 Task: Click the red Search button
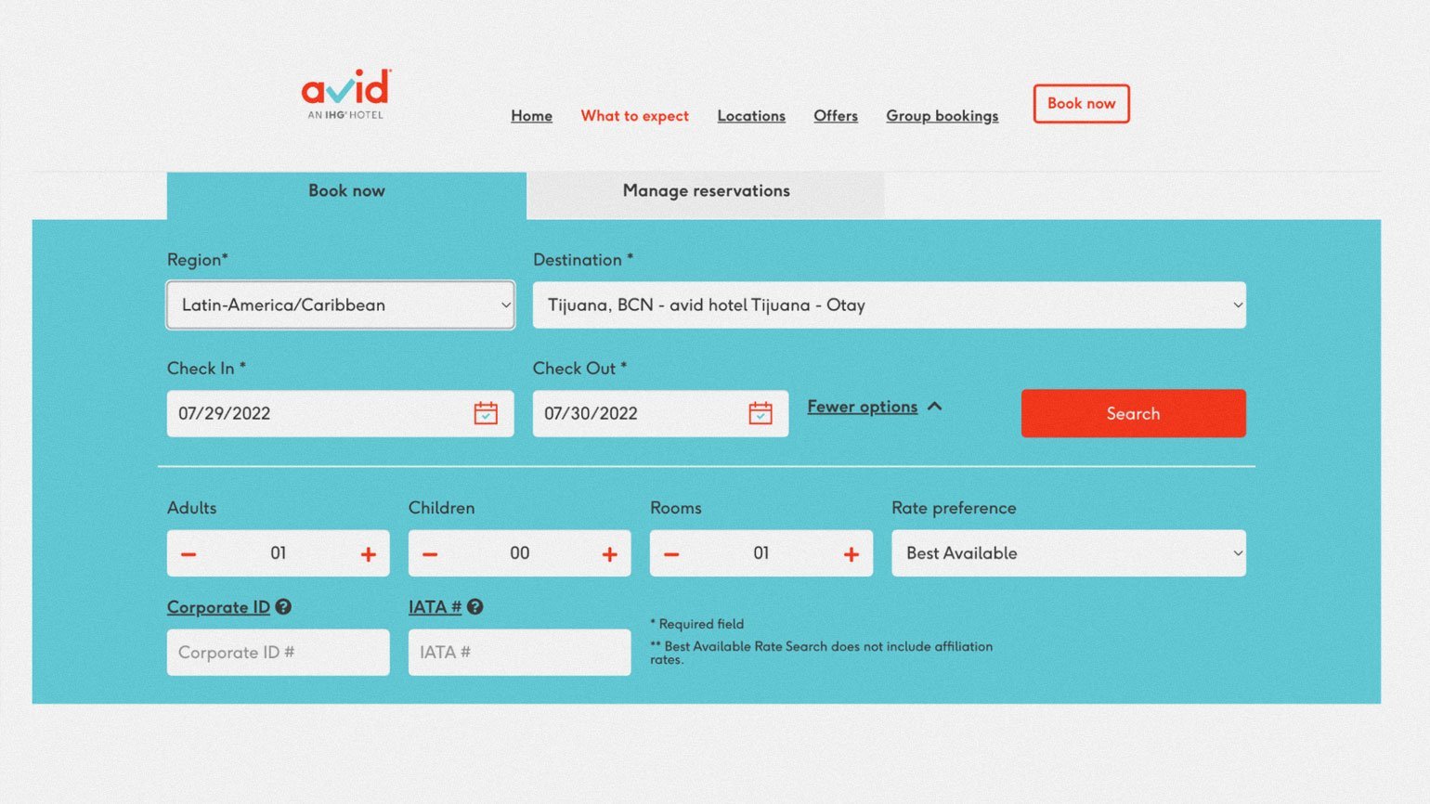click(1134, 413)
